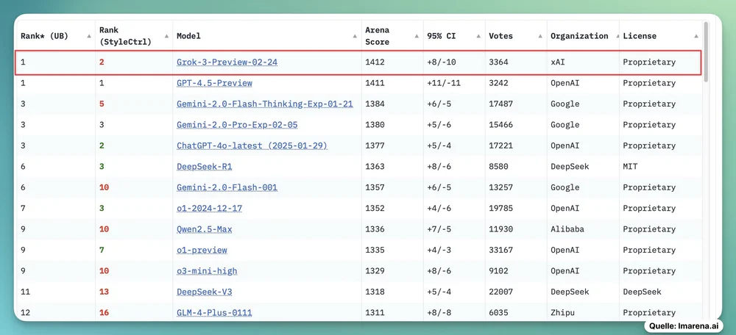Open the DeepSeek-R1 model link

(204, 166)
